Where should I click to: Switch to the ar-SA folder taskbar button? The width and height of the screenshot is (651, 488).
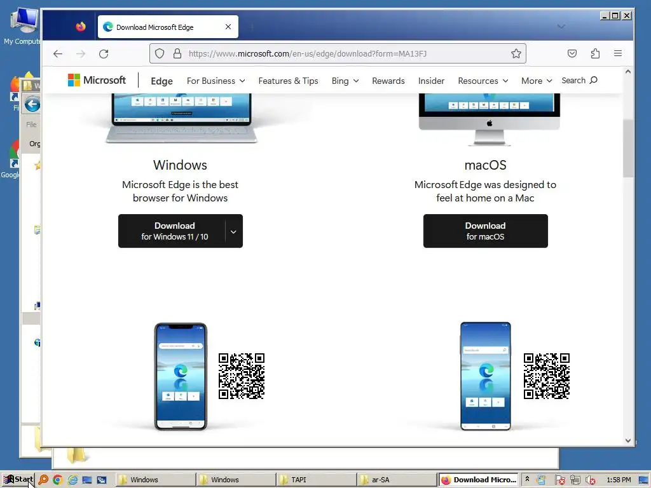point(397,480)
